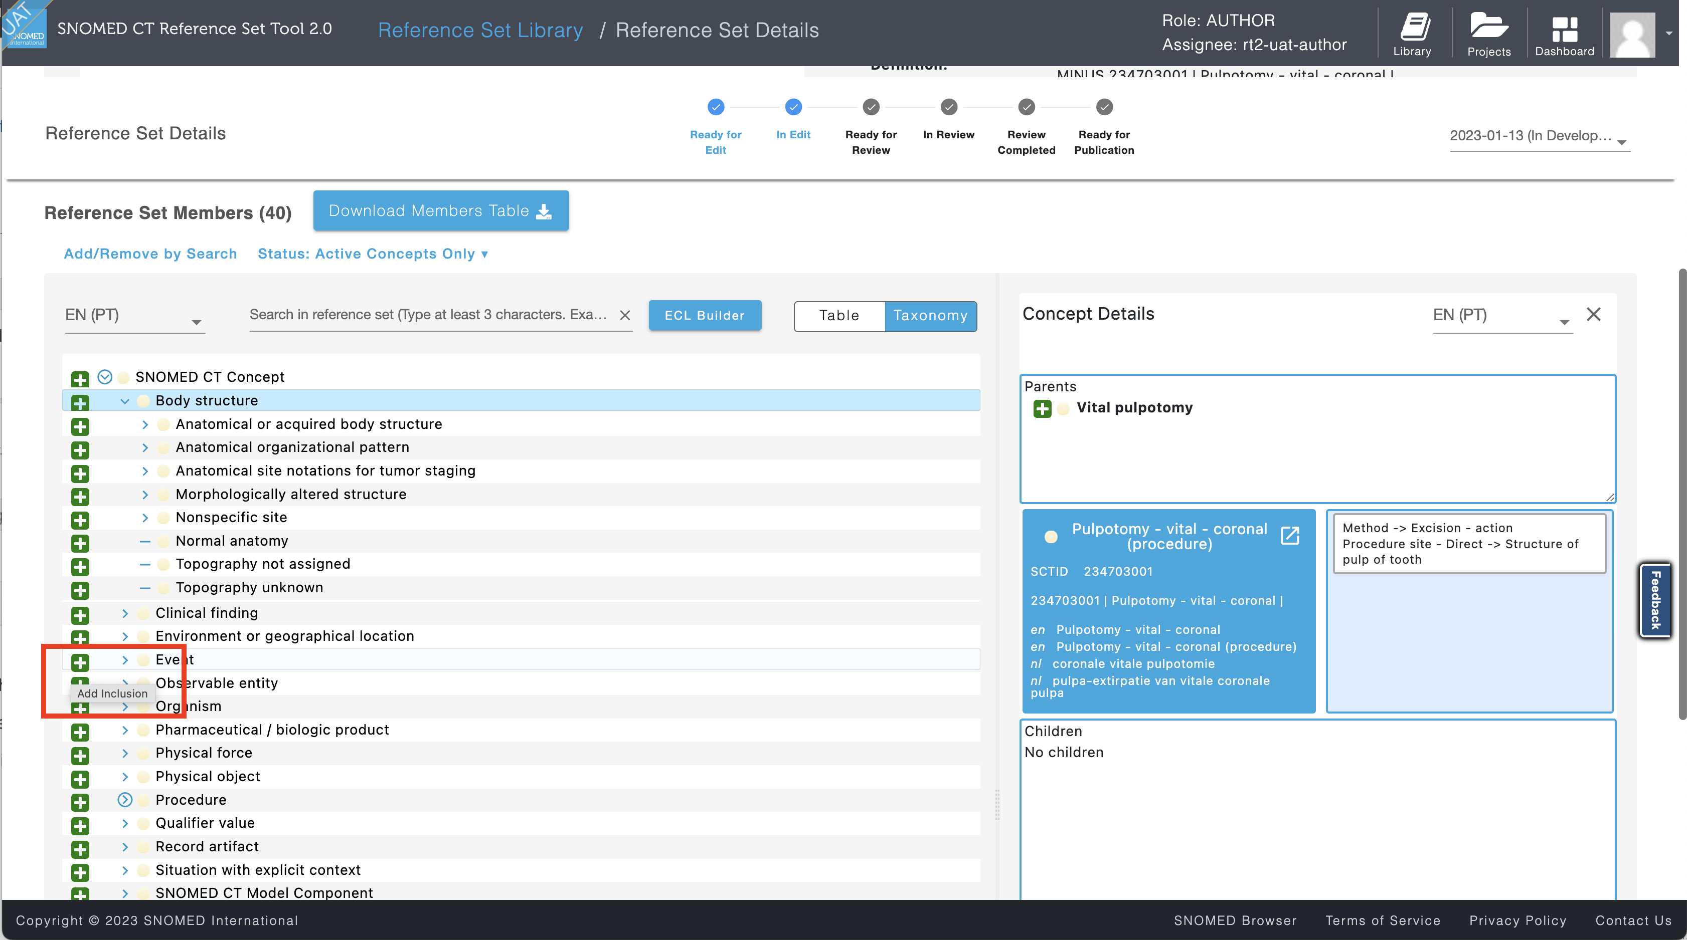Select the Review Completed workflow step
The width and height of the screenshot is (1687, 940).
tap(1026, 127)
